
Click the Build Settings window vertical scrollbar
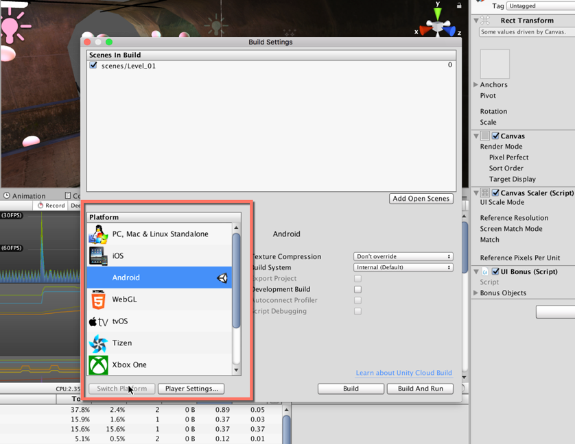tap(465, 247)
